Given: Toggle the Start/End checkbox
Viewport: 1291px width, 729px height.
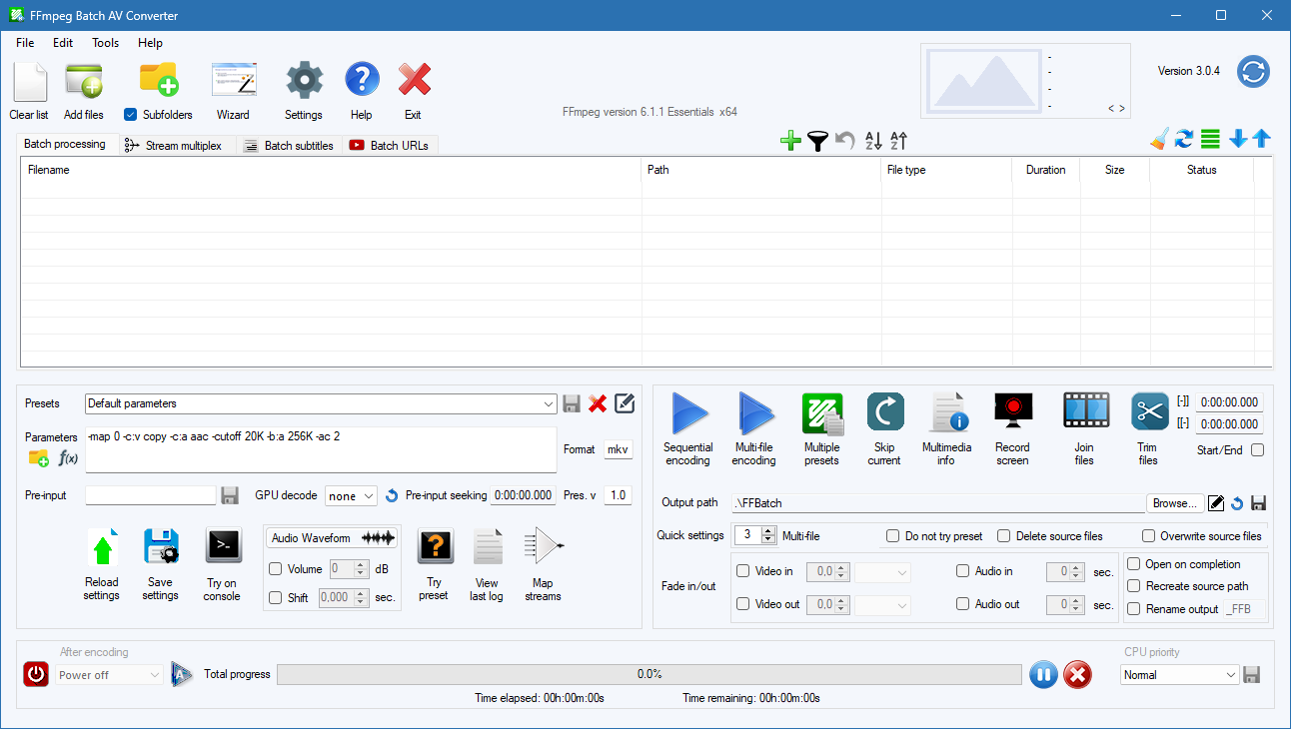Looking at the screenshot, I should click(1258, 450).
